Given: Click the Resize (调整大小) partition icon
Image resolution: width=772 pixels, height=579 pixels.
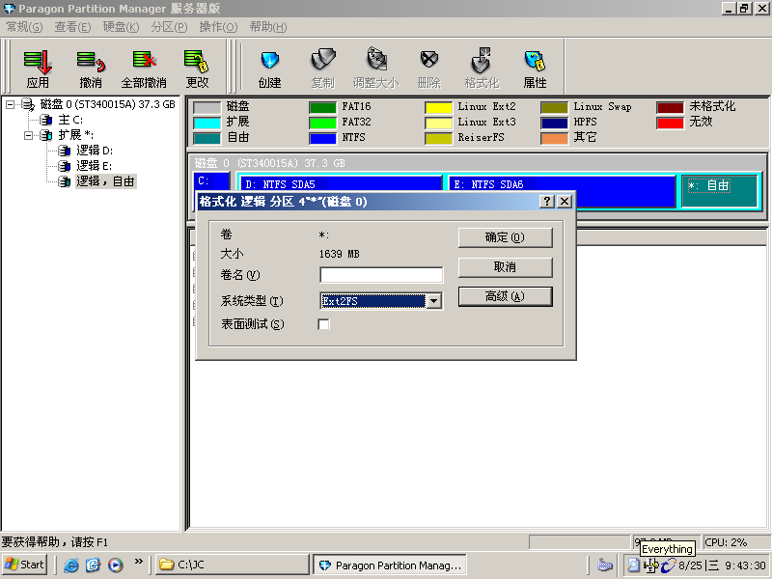Looking at the screenshot, I should 376,60.
